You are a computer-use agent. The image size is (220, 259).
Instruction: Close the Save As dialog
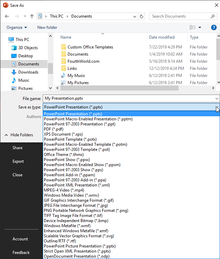(216, 5)
